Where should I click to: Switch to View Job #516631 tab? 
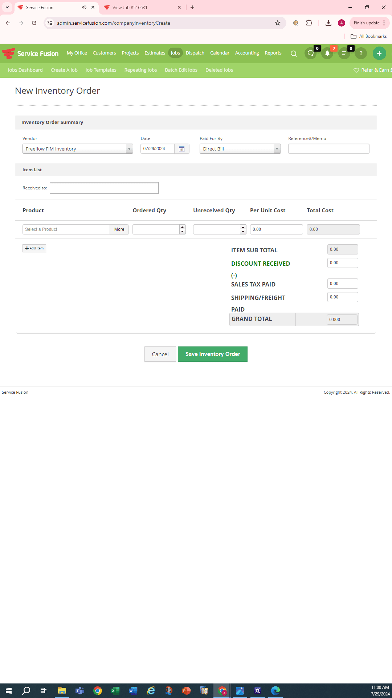point(142,7)
